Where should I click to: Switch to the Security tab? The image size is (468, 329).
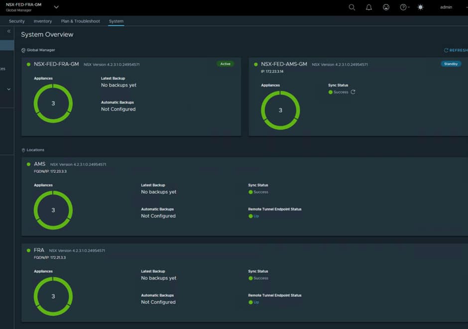[16, 21]
